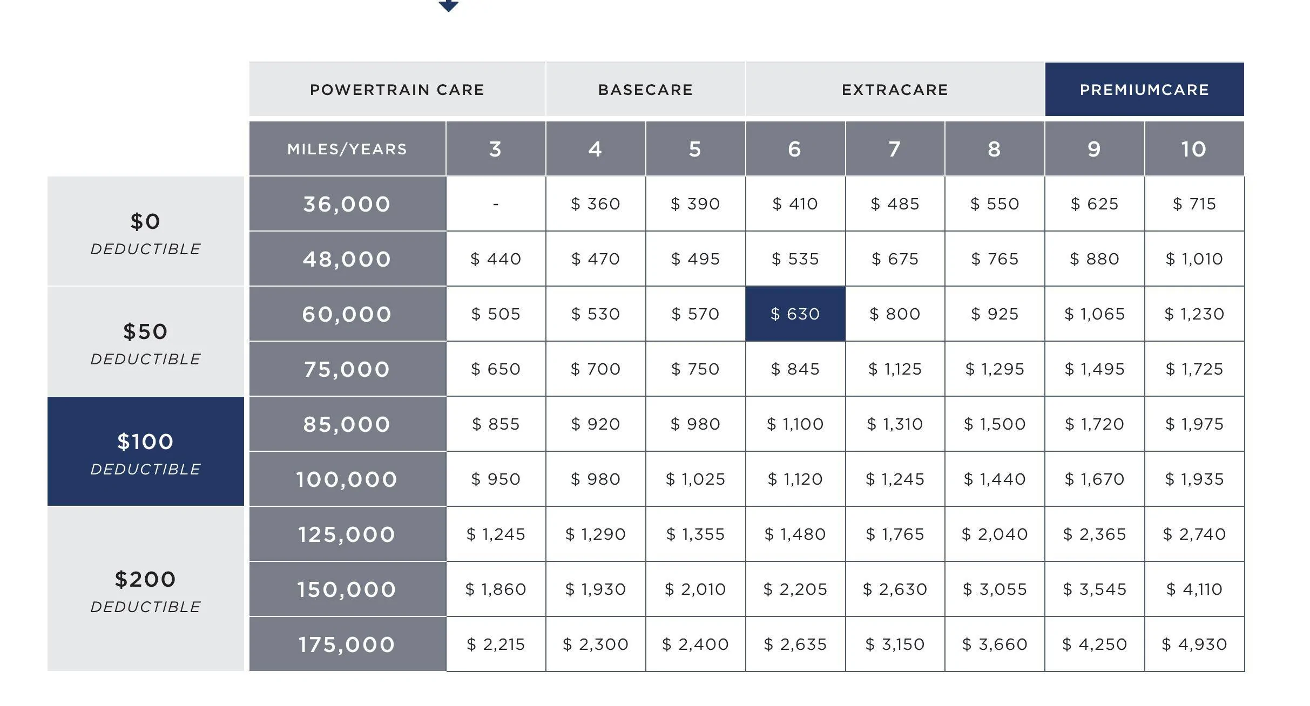Choose the selected $100 deductible block
Viewport: 1310px width, 706px height.
point(146,451)
